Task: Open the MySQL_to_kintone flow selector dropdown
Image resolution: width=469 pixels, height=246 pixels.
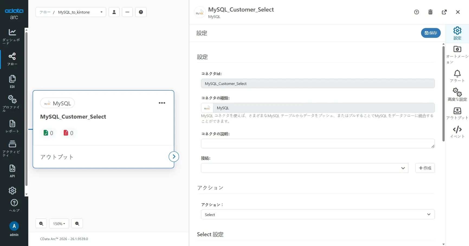Action: [101, 12]
